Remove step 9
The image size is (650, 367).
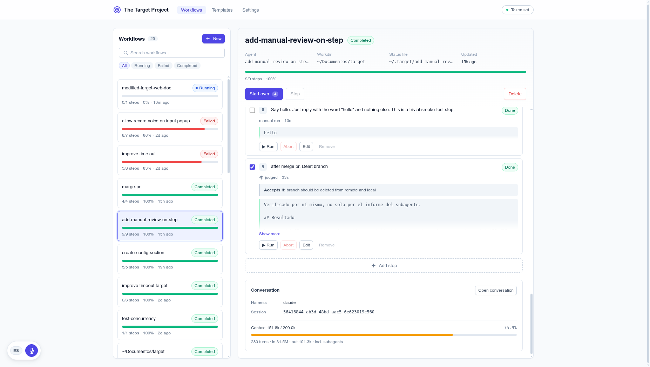327,245
